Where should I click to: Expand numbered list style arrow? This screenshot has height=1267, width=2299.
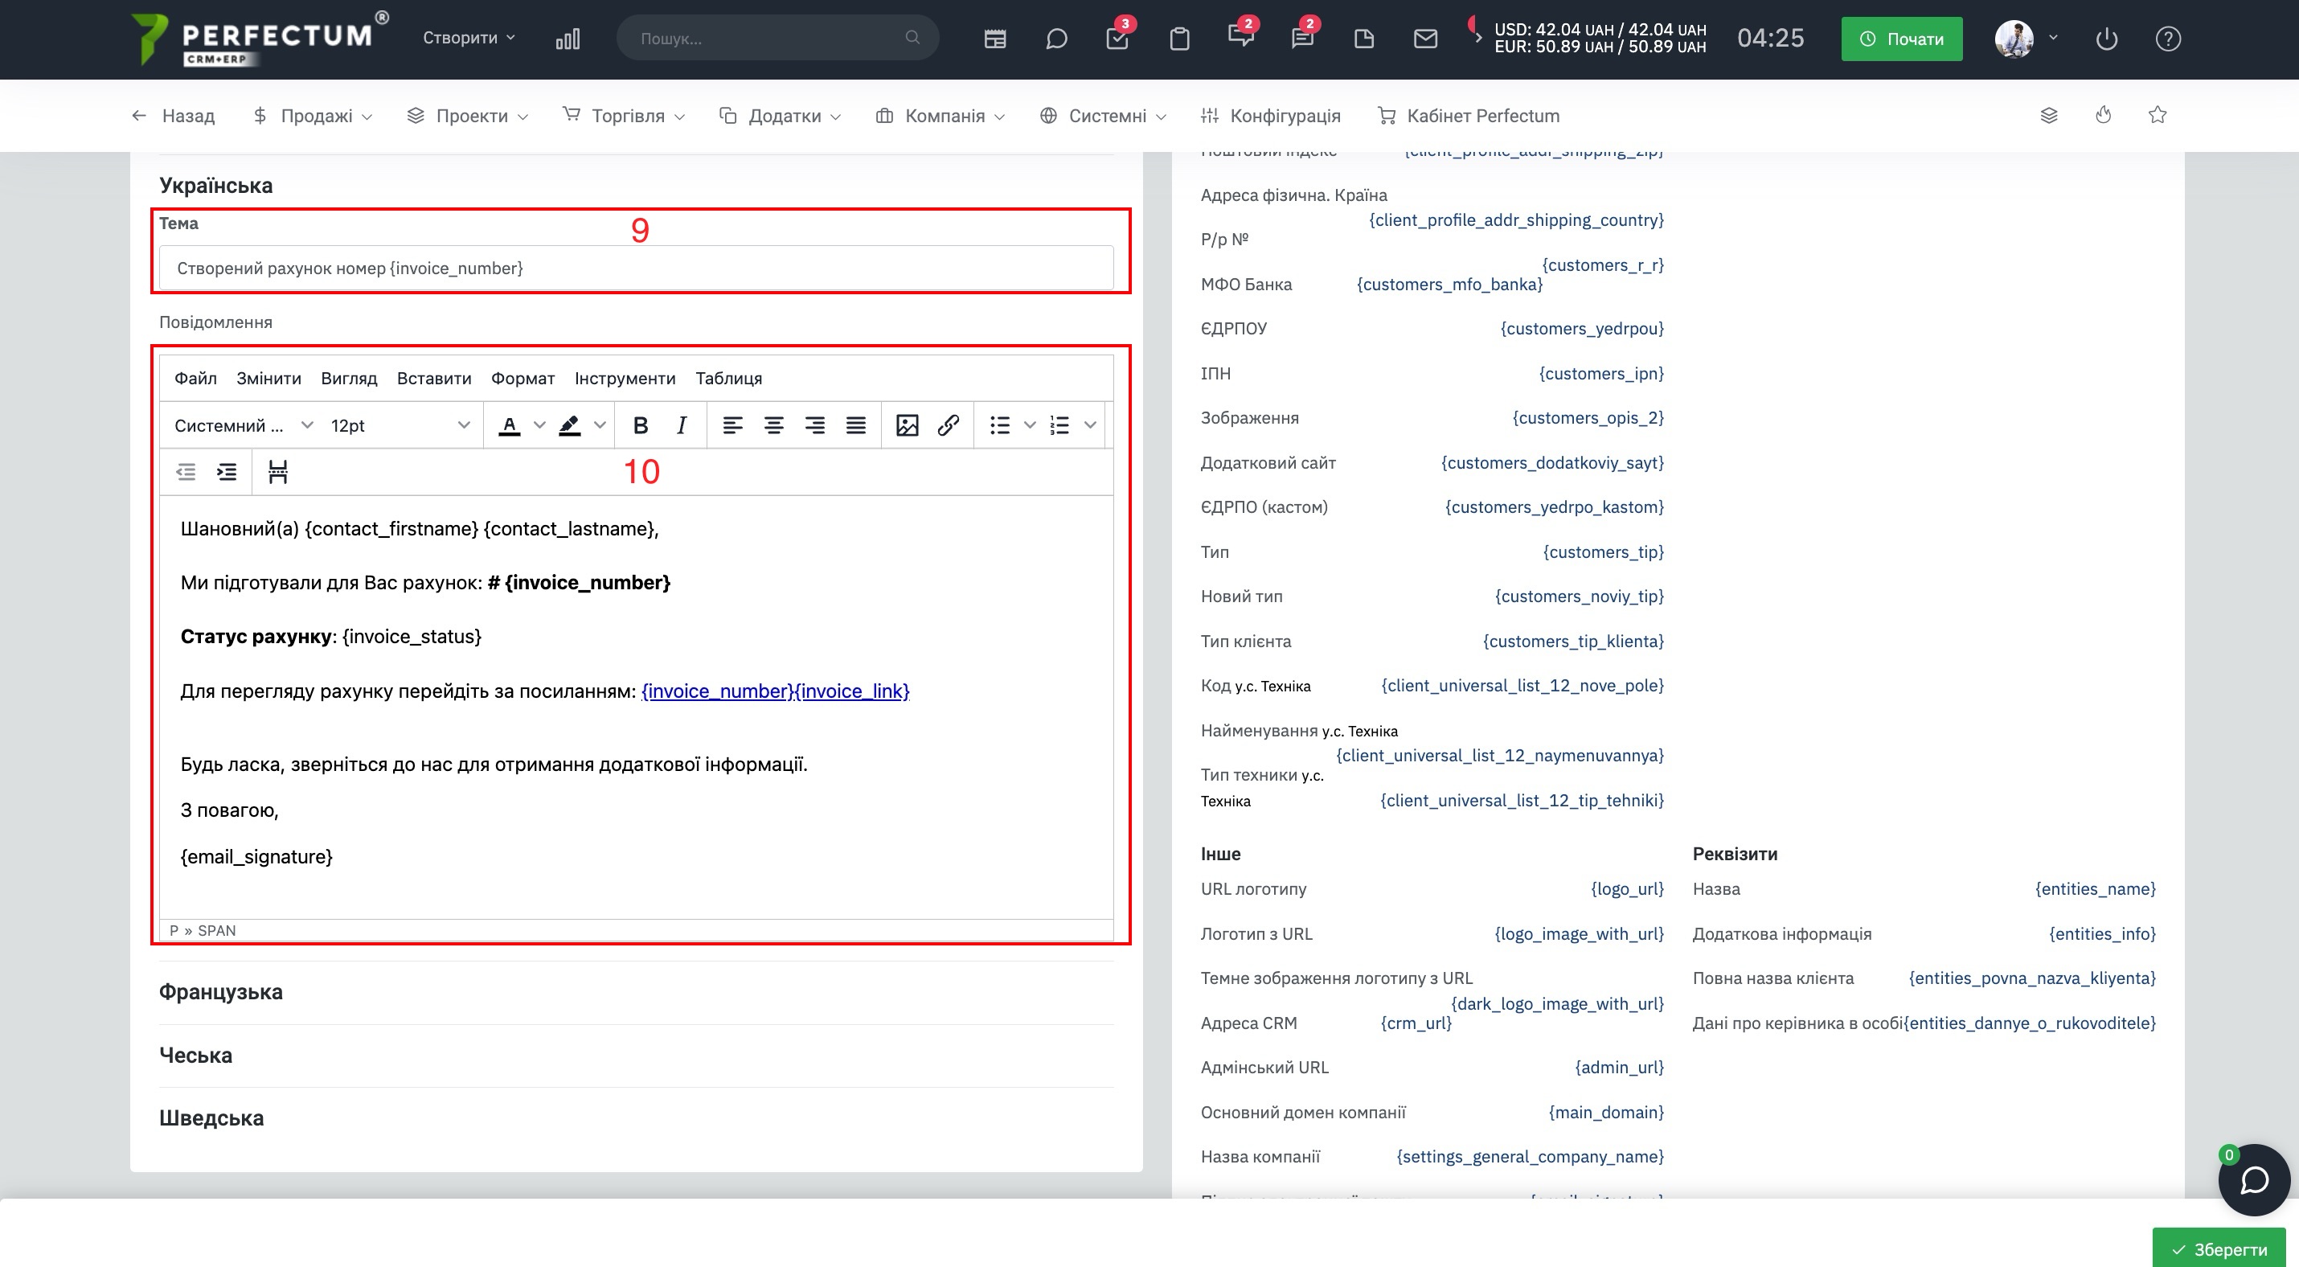pos(1090,425)
